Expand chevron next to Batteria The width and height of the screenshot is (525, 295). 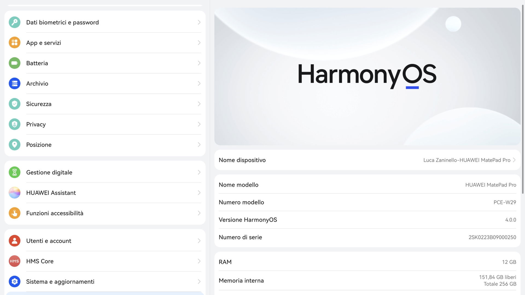coord(199,63)
